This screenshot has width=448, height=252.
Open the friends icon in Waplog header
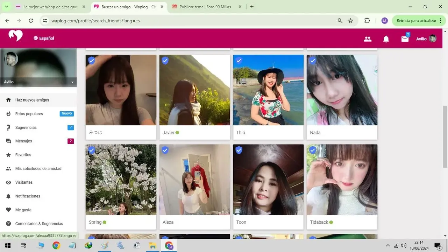(x=368, y=39)
